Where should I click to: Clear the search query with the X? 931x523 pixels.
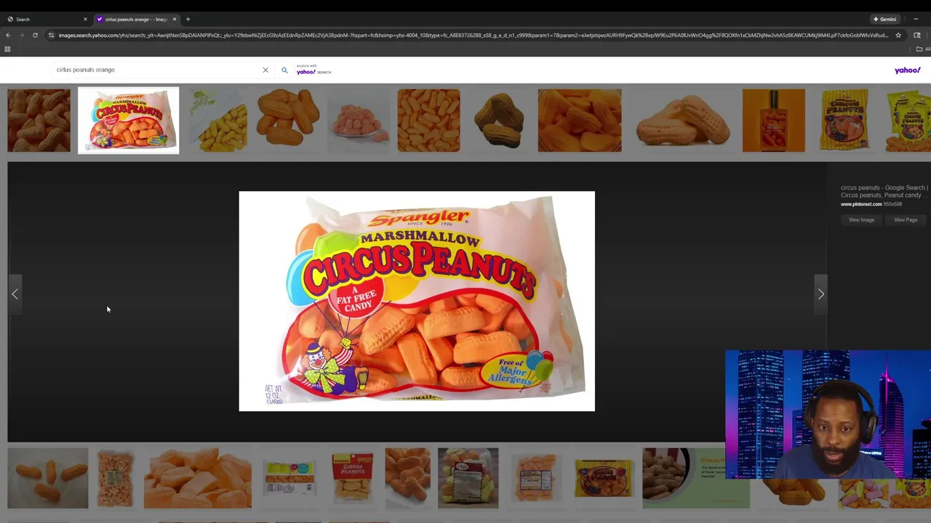point(265,70)
